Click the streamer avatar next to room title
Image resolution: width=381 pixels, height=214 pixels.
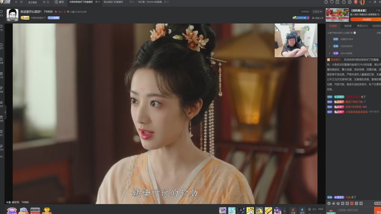[12, 15]
